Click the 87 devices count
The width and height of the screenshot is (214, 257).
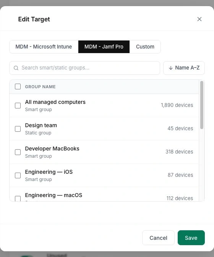[x=180, y=175]
